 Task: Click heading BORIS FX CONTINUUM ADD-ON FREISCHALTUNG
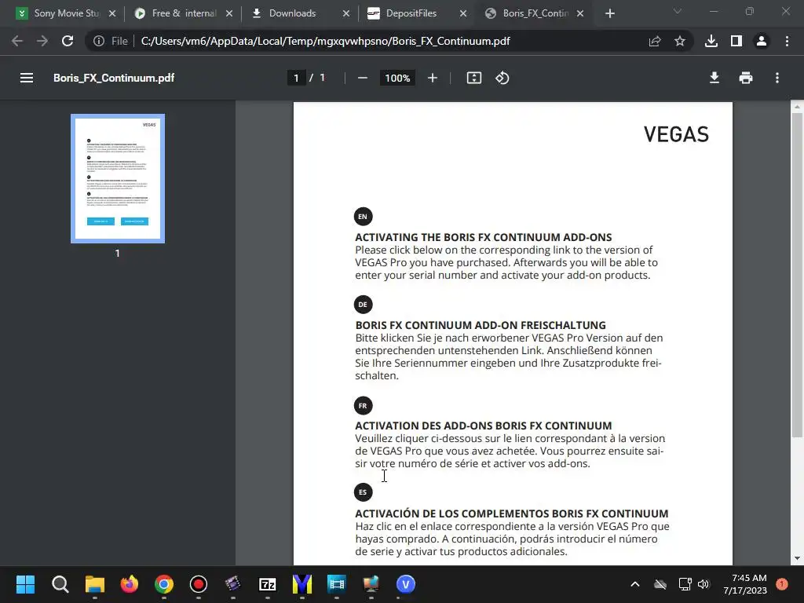tap(481, 325)
